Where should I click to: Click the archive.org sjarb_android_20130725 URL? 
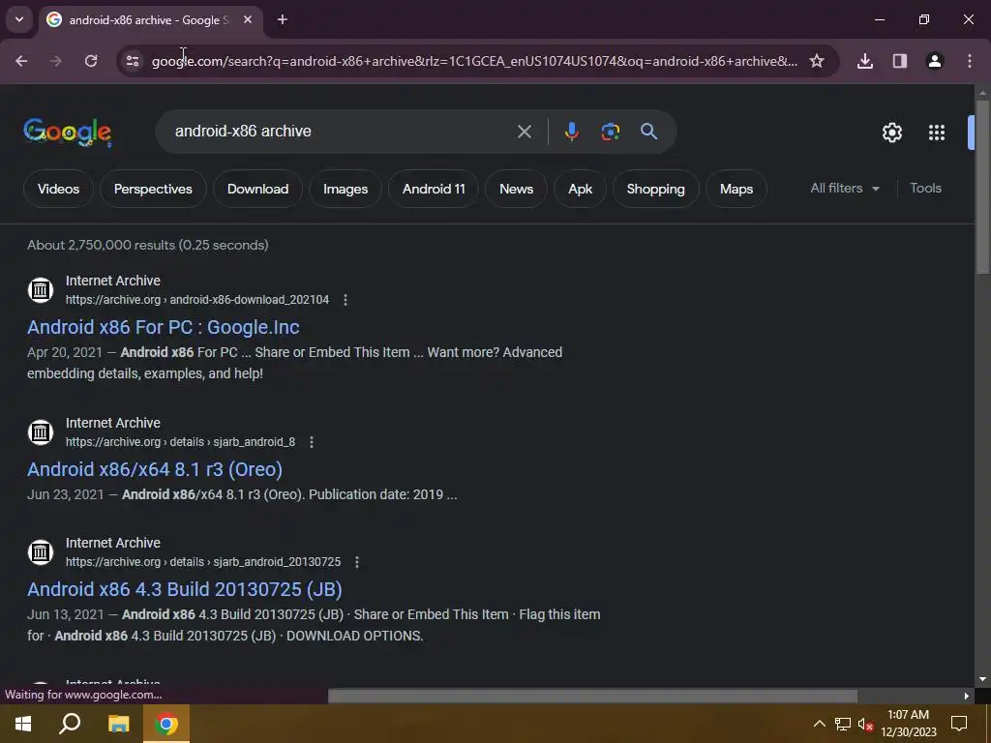[203, 562]
